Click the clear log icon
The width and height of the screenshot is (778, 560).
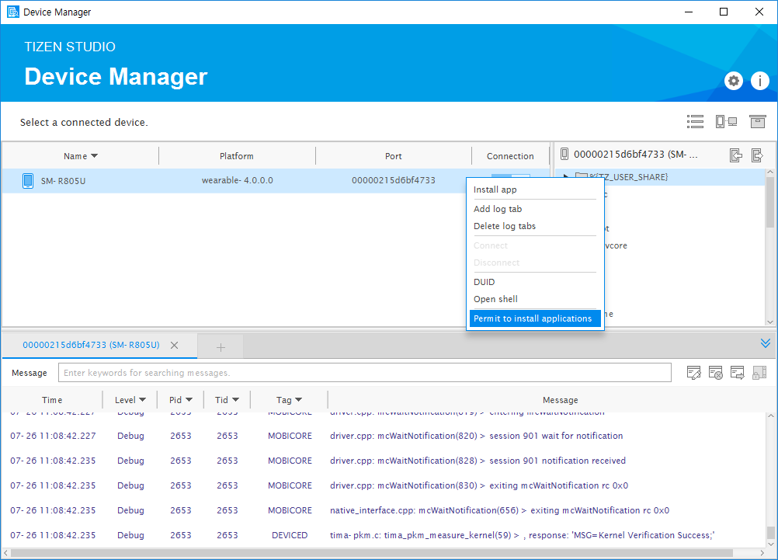(716, 374)
